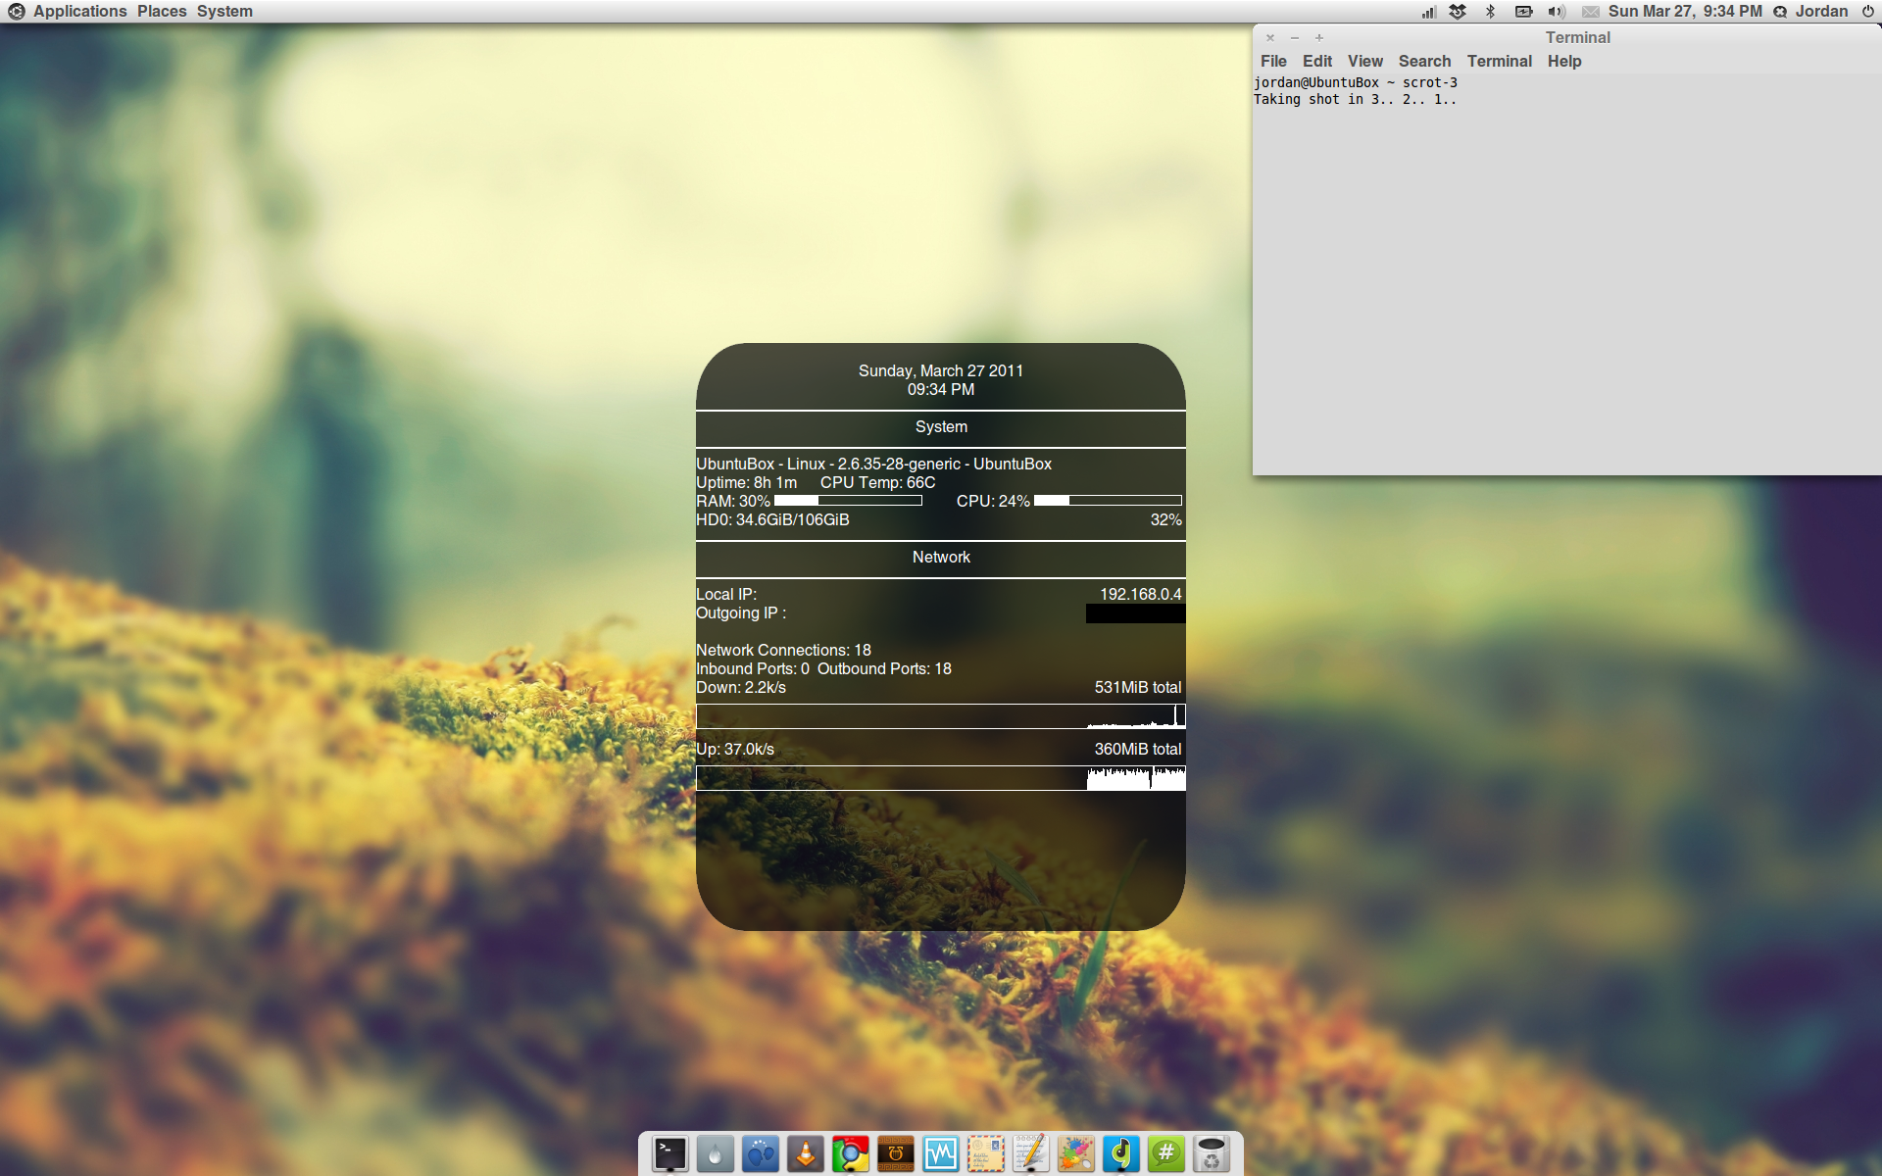The height and width of the screenshot is (1176, 1882).
Task: Open the Jordan user menu
Action: [1821, 12]
